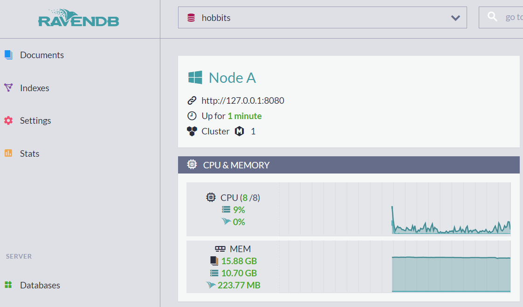Screen dimensions: 523x307
Task: Click the clock icon by Up for
Action: click(192, 116)
